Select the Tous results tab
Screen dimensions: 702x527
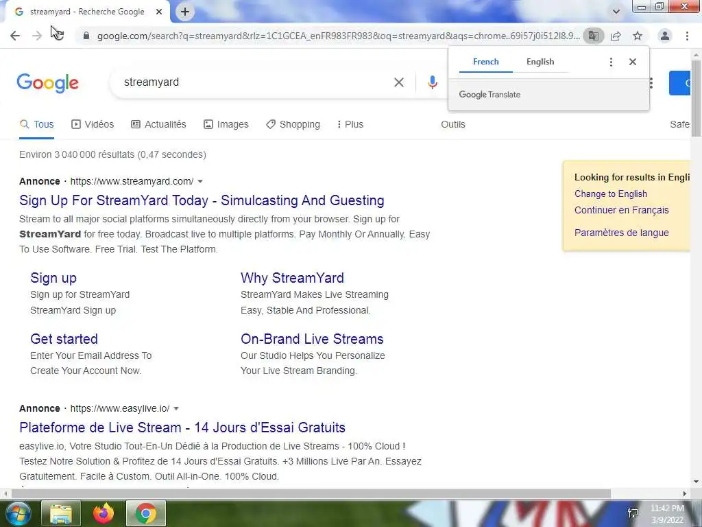(37, 125)
